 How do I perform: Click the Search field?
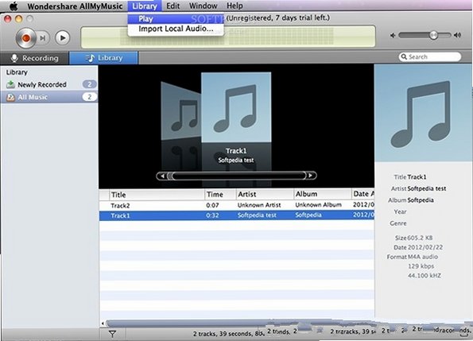(430, 56)
